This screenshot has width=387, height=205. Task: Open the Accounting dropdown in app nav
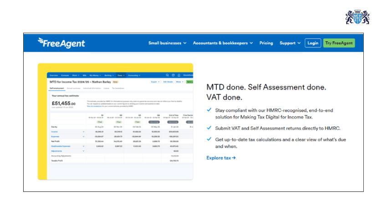134,75
